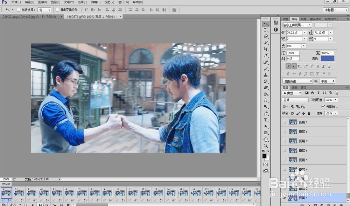Show layer 图层 6 visibility
This screenshot has width=350, height=206.
click(x=284, y=150)
